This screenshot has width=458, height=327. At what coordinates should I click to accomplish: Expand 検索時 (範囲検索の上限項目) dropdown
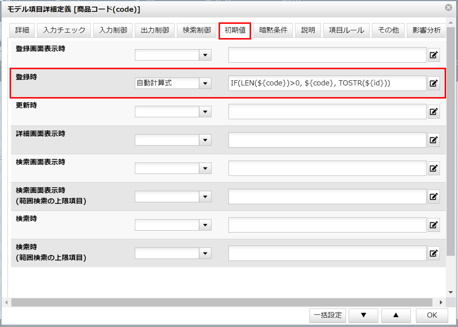(205, 253)
